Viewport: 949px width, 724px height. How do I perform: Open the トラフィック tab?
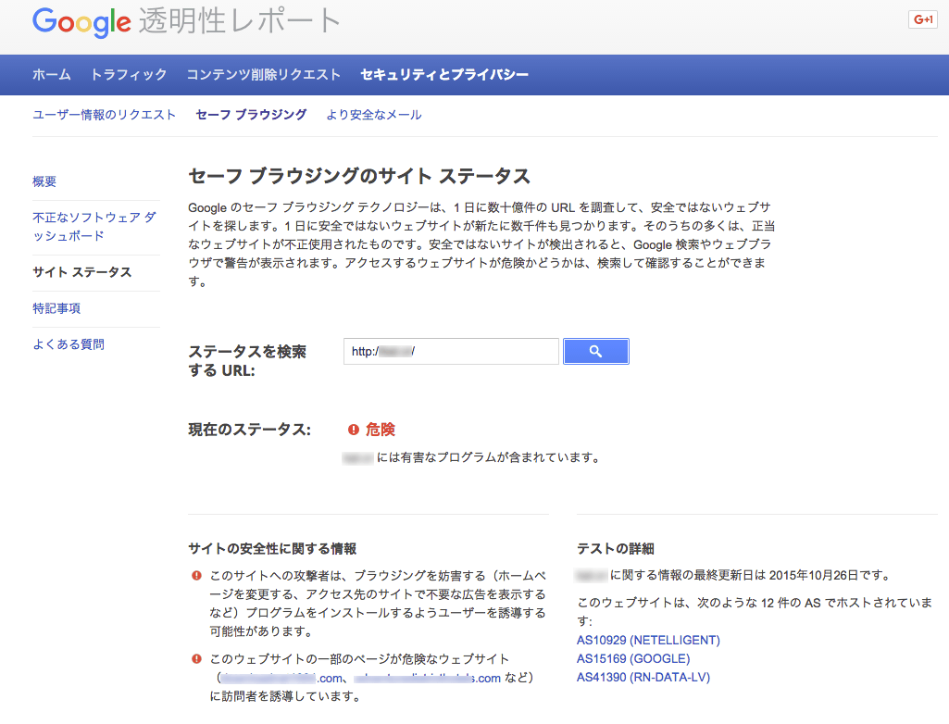(x=129, y=74)
